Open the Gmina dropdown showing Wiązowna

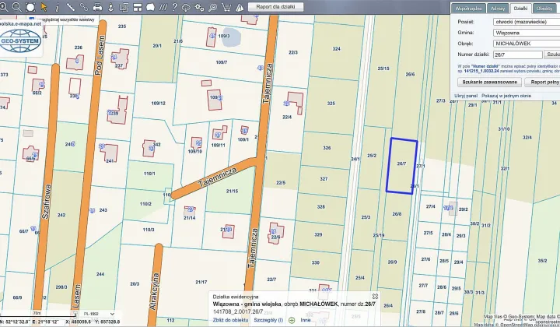point(527,33)
